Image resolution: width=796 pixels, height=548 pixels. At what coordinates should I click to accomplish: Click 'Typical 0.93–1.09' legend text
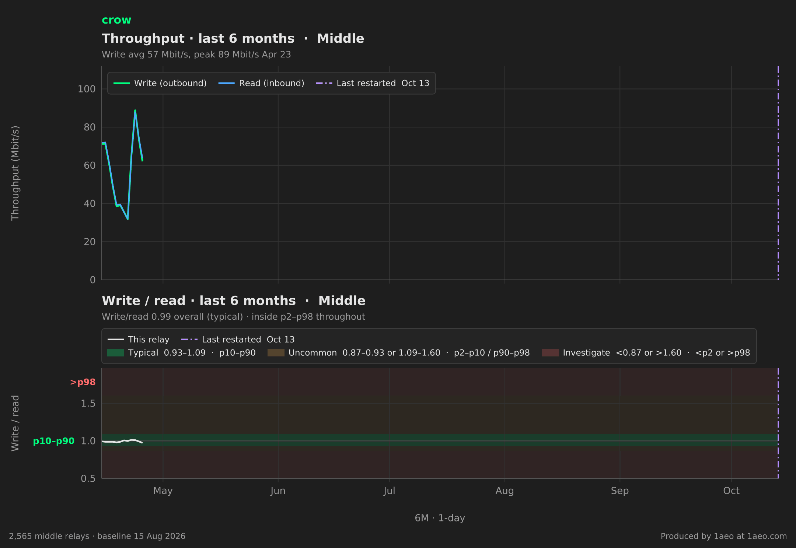[167, 353]
